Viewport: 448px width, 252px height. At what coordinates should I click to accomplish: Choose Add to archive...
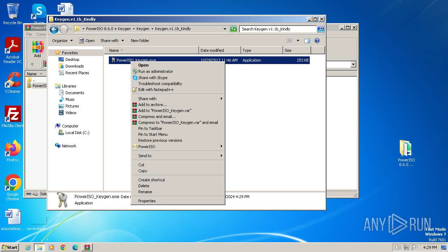[x=178, y=105]
